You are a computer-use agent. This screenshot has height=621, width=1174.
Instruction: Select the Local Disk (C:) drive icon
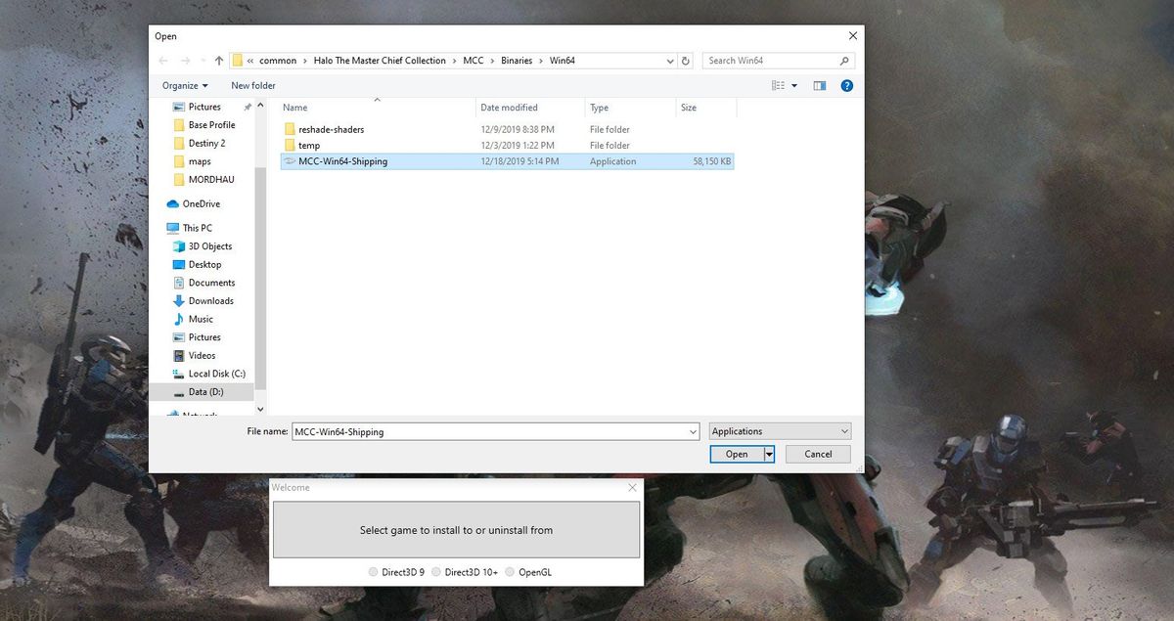pos(177,374)
